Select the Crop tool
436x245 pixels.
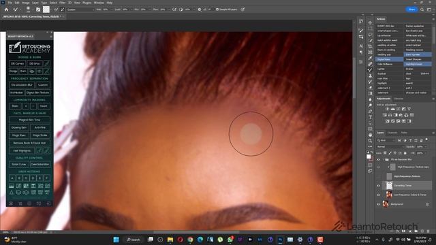point(370,46)
